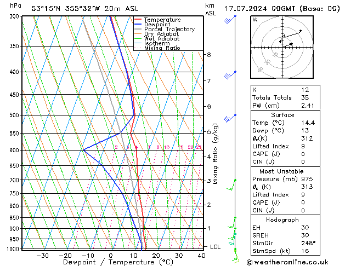Click 'Lifted Index' in the Most Unstable section

tap(270, 195)
